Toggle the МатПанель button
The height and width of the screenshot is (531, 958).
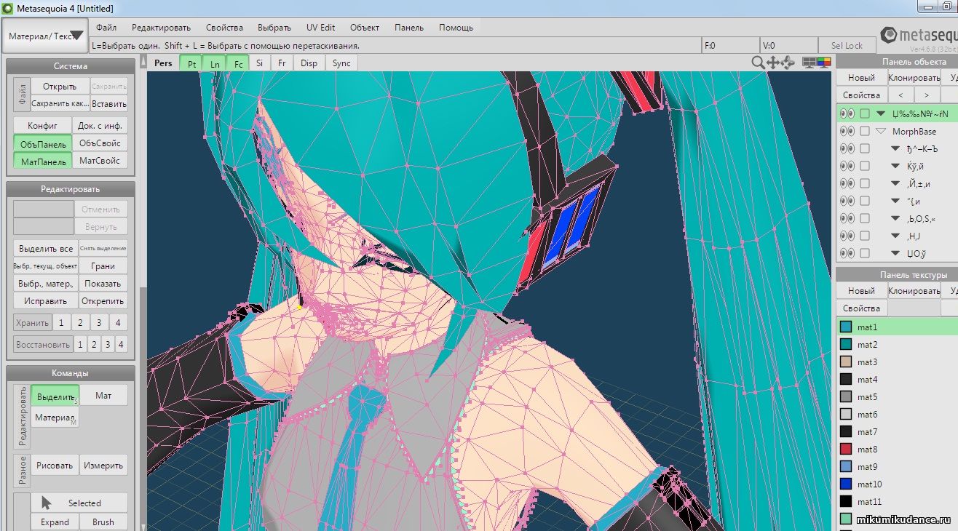tap(43, 161)
